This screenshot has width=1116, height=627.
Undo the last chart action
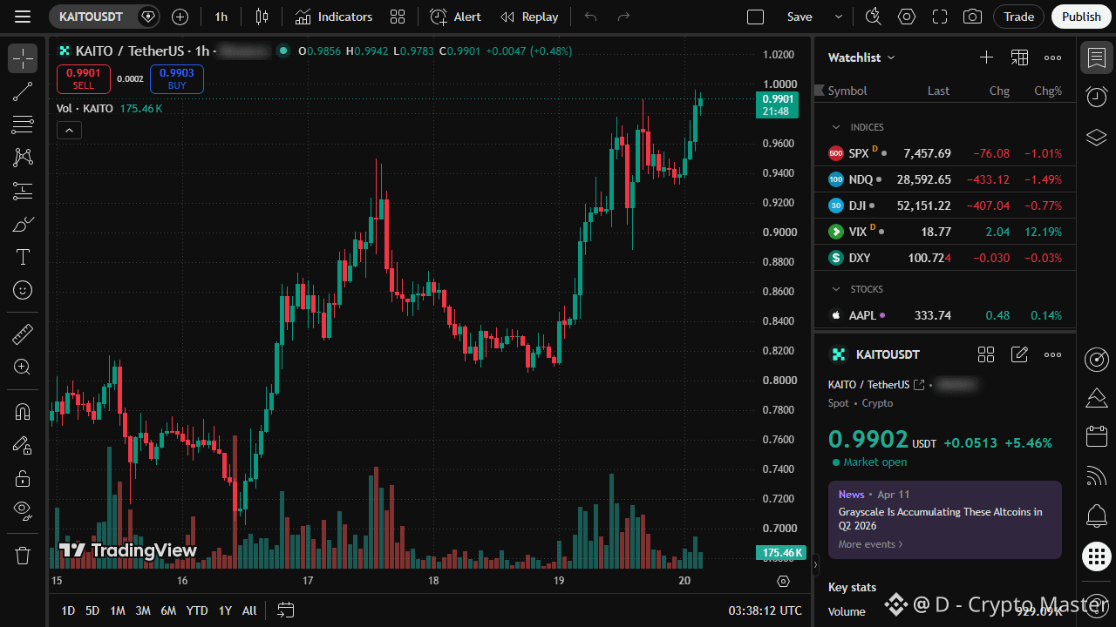click(x=591, y=17)
